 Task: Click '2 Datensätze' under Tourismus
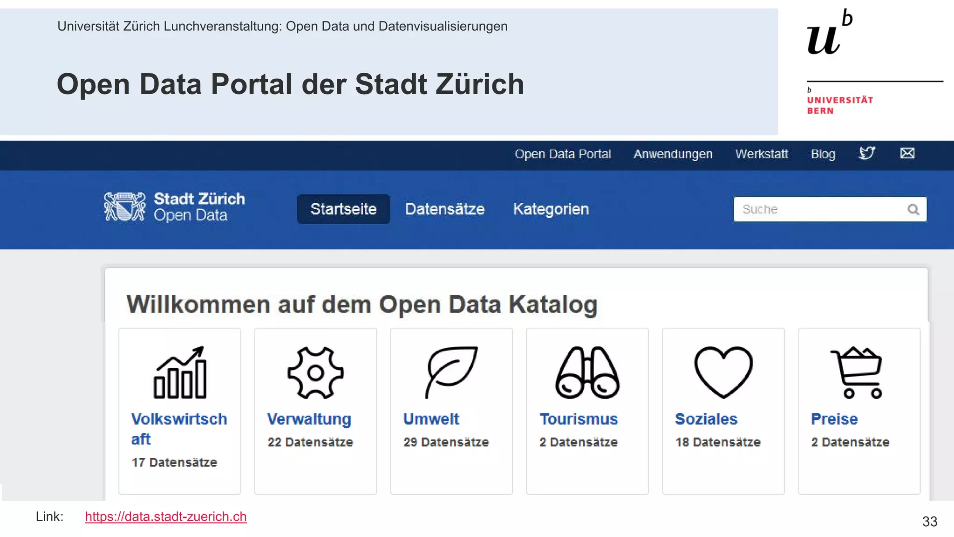click(579, 442)
